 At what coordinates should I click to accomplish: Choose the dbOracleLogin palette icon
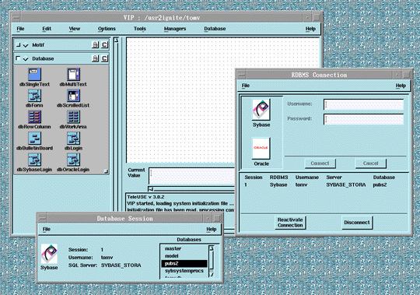point(73,160)
